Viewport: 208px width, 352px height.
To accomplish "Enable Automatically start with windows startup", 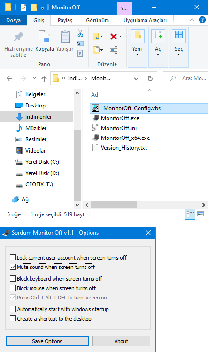I will coord(13,309).
